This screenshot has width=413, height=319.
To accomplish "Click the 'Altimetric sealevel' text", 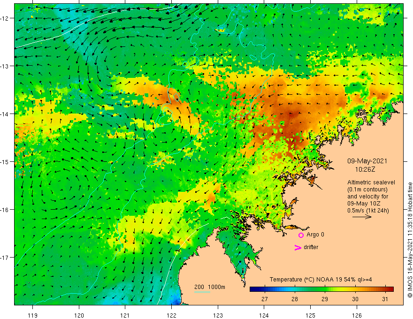I will coord(371,182).
